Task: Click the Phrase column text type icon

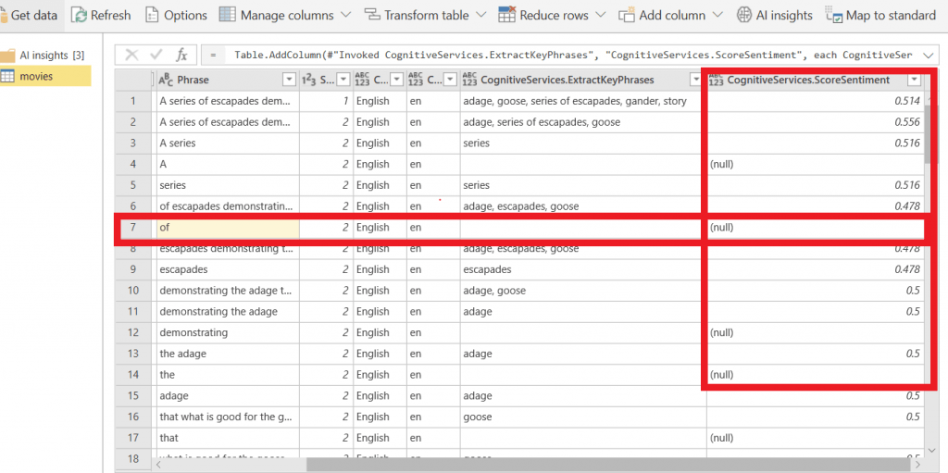Action: (x=166, y=80)
